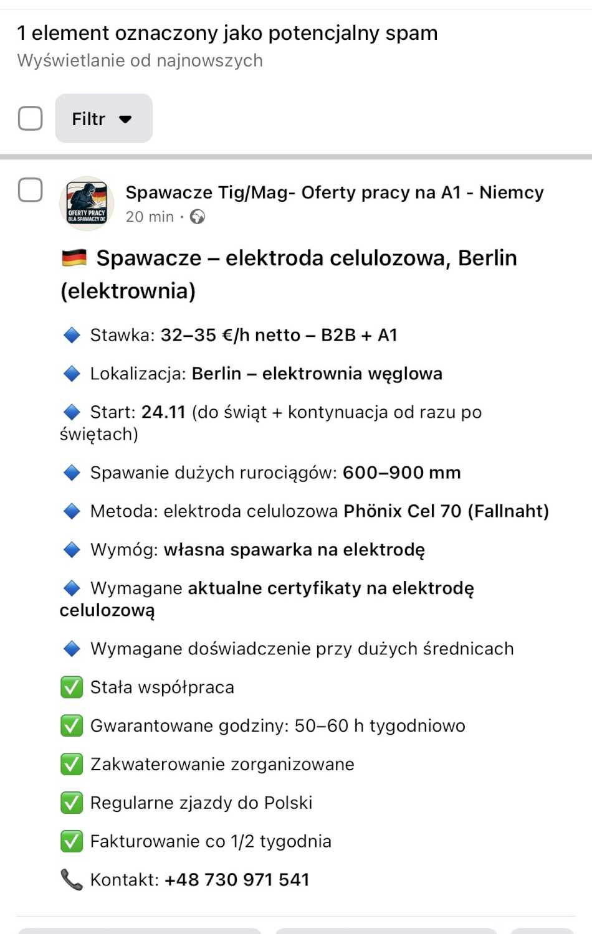The width and height of the screenshot is (592, 934).
Task: Click the 20 min post timestamp
Action: pos(150,217)
